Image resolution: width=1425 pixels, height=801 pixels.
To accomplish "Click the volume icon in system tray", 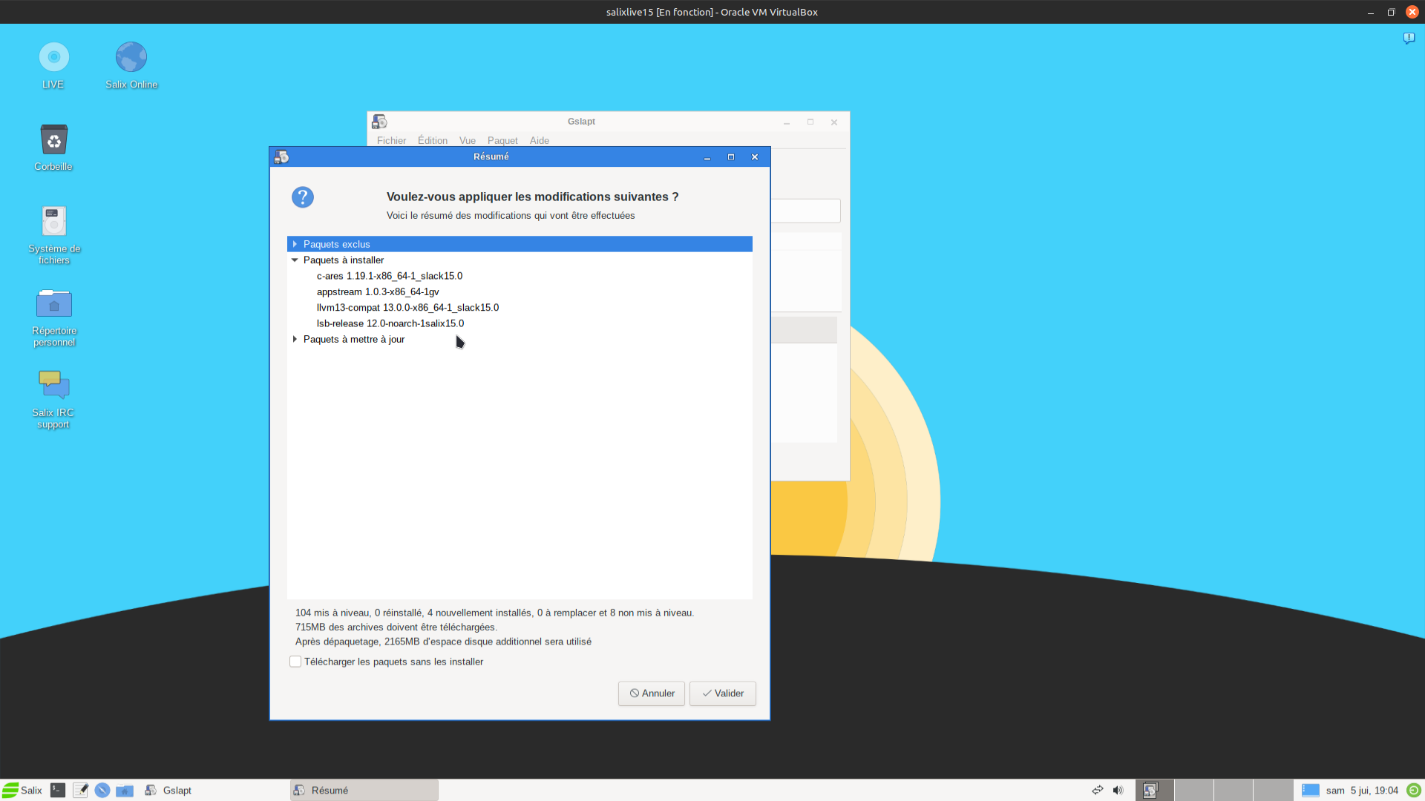I will [x=1118, y=790].
